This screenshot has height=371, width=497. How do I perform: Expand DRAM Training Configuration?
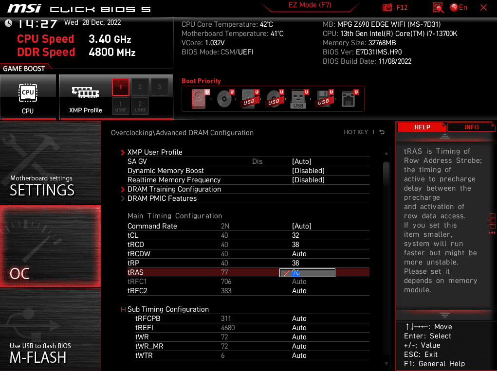(x=174, y=189)
